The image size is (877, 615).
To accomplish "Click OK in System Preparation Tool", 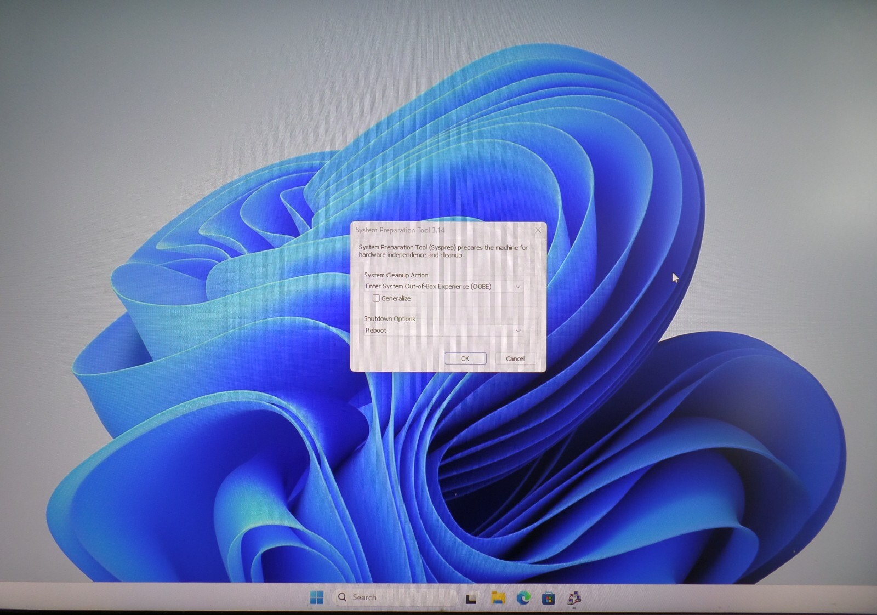I will click(465, 358).
